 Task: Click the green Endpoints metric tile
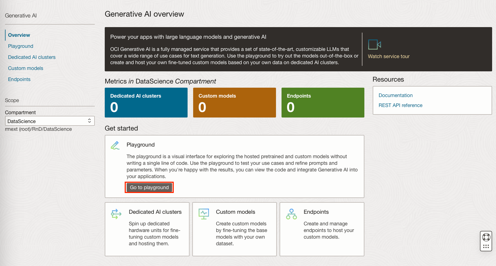323,102
